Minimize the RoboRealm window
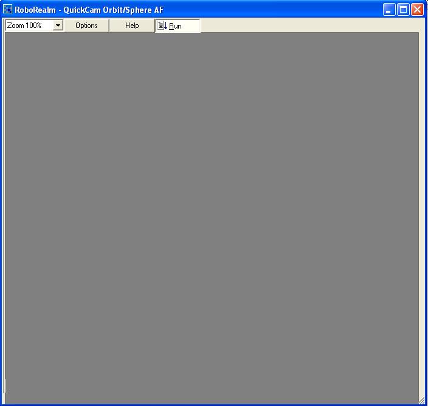 click(389, 10)
